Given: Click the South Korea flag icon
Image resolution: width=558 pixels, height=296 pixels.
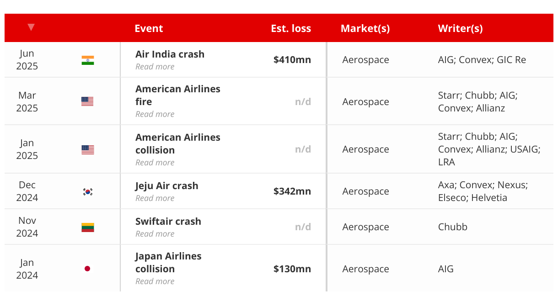Looking at the screenshot, I should coord(88,192).
